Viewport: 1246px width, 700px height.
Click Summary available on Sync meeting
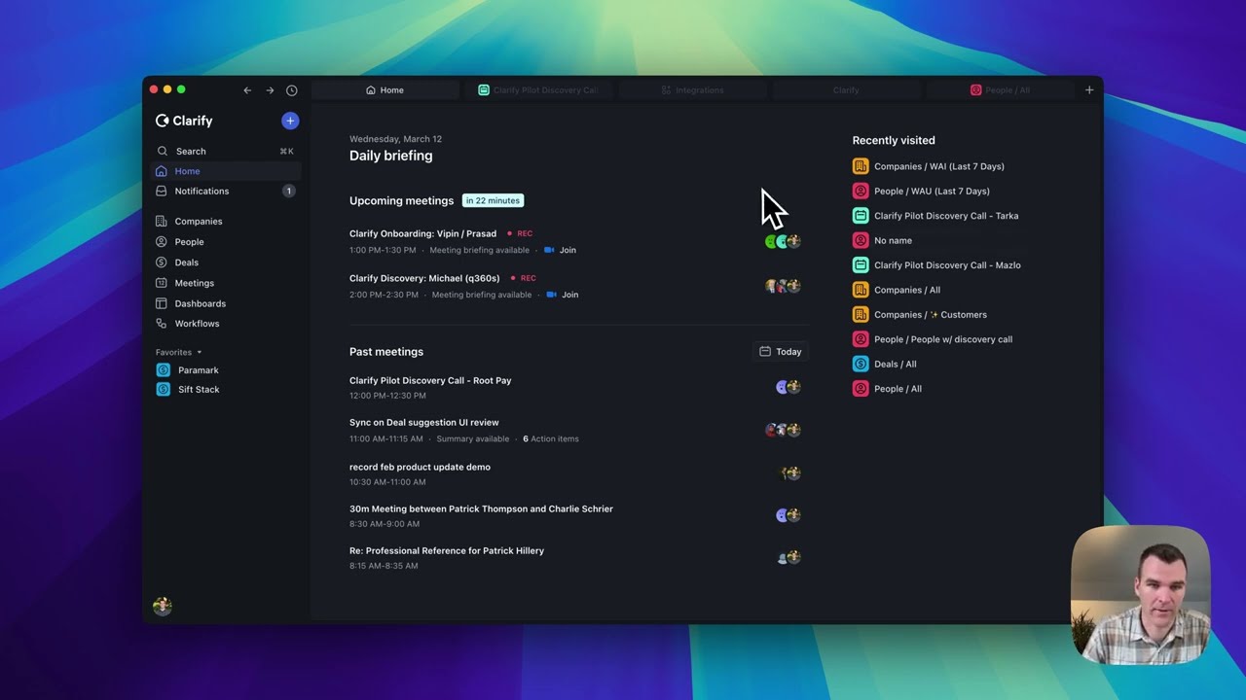[472, 439]
